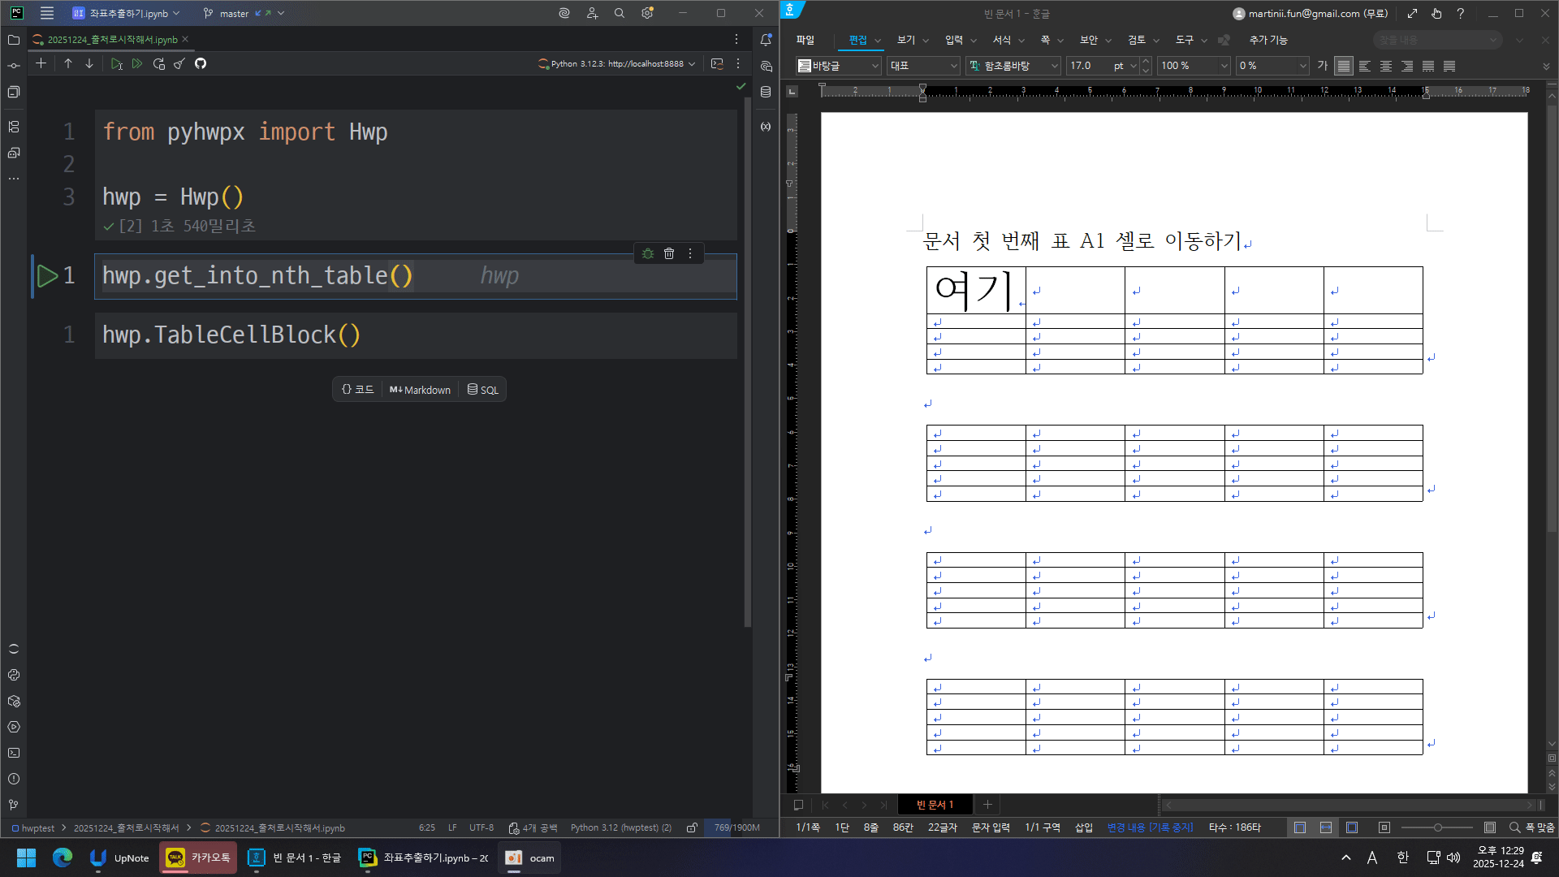Image resolution: width=1559 pixels, height=877 pixels.
Task: Add an SQL cell below
Action: pyautogui.click(x=482, y=389)
